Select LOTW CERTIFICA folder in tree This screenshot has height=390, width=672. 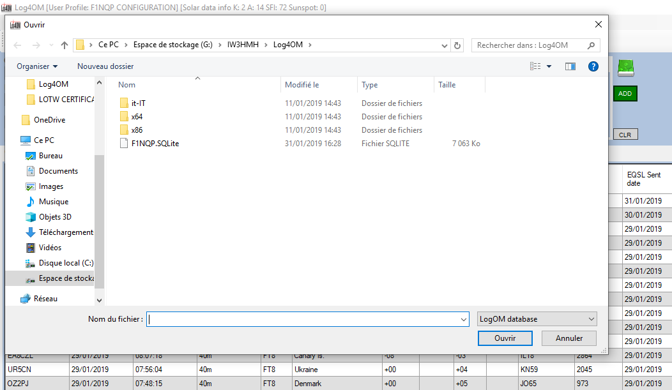pos(60,100)
